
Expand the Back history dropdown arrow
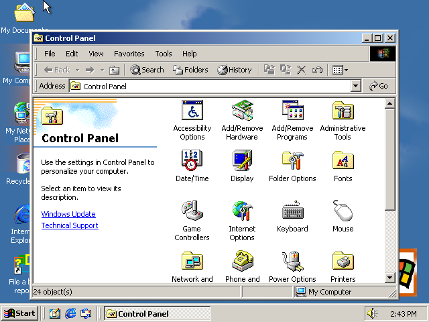(78, 70)
